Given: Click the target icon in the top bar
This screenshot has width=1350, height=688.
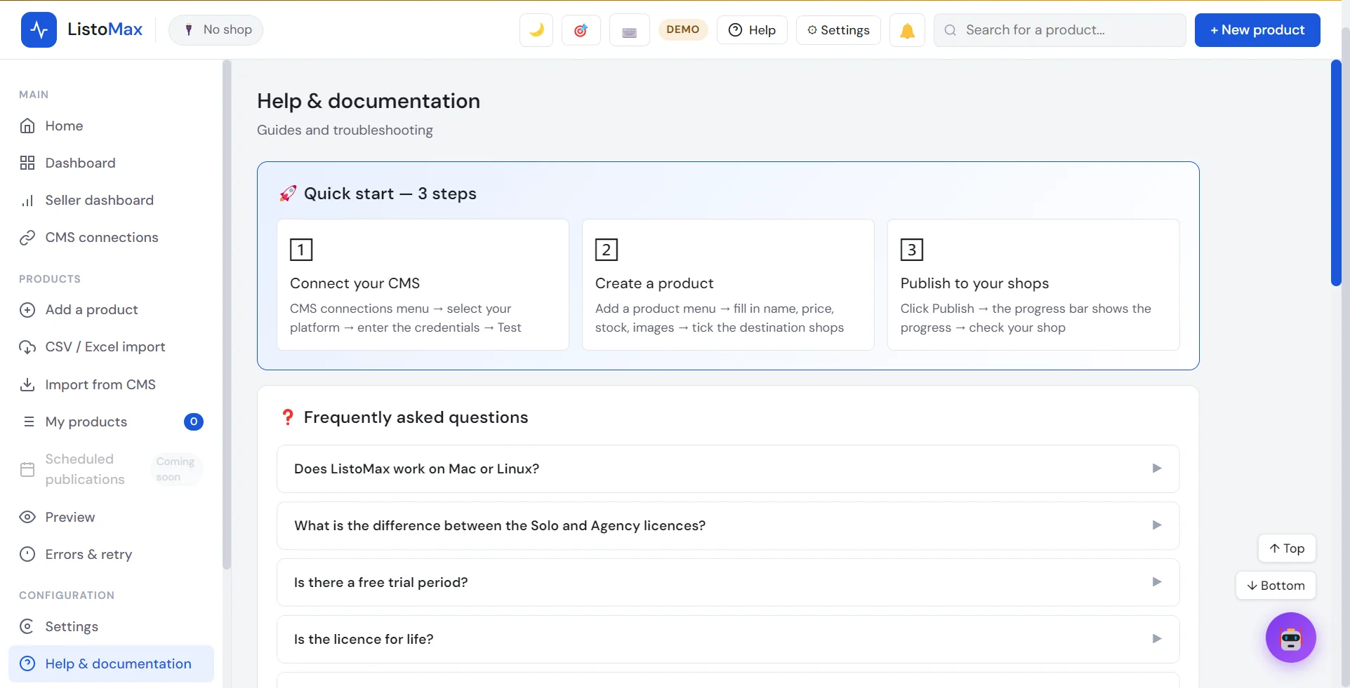Looking at the screenshot, I should click(x=581, y=30).
